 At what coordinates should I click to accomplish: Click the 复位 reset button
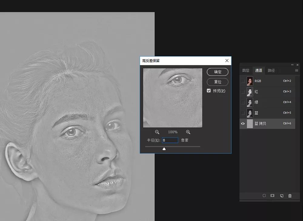tap(218, 82)
